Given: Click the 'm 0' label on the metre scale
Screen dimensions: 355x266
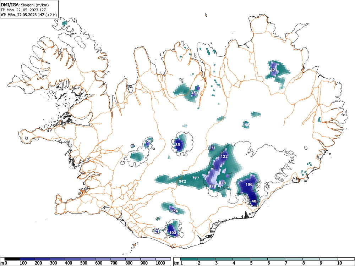Looking at the screenshot, I should (x=4, y=263).
